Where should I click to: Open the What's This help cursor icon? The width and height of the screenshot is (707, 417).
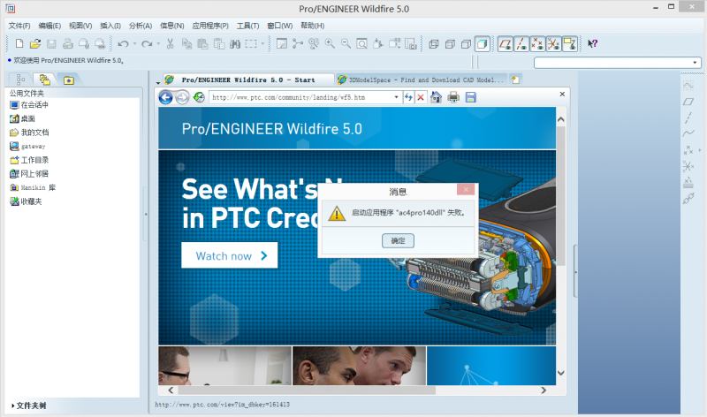coord(592,43)
